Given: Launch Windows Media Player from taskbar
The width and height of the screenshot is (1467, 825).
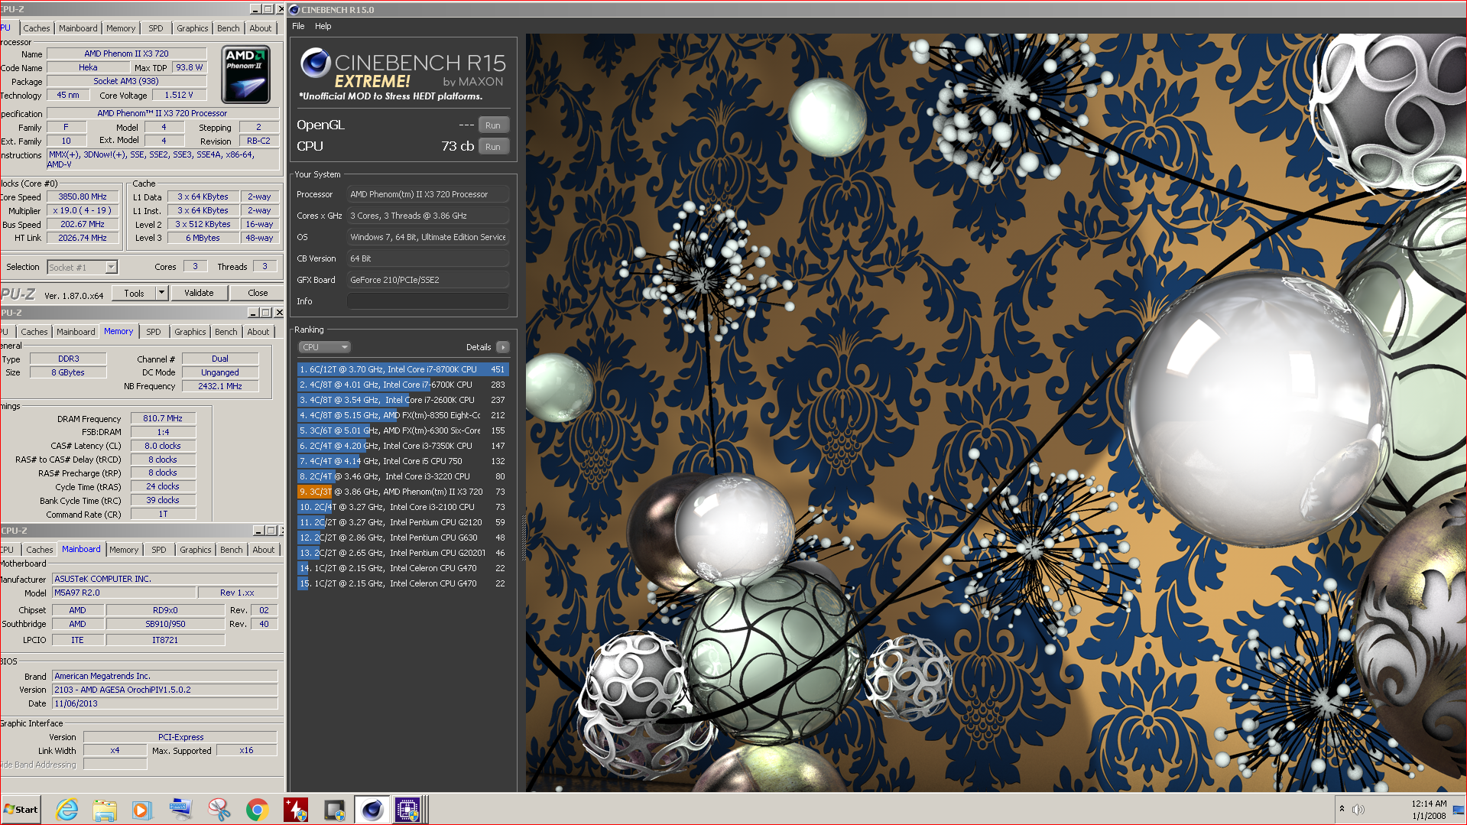Looking at the screenshot, I should (x=142, y=810).
